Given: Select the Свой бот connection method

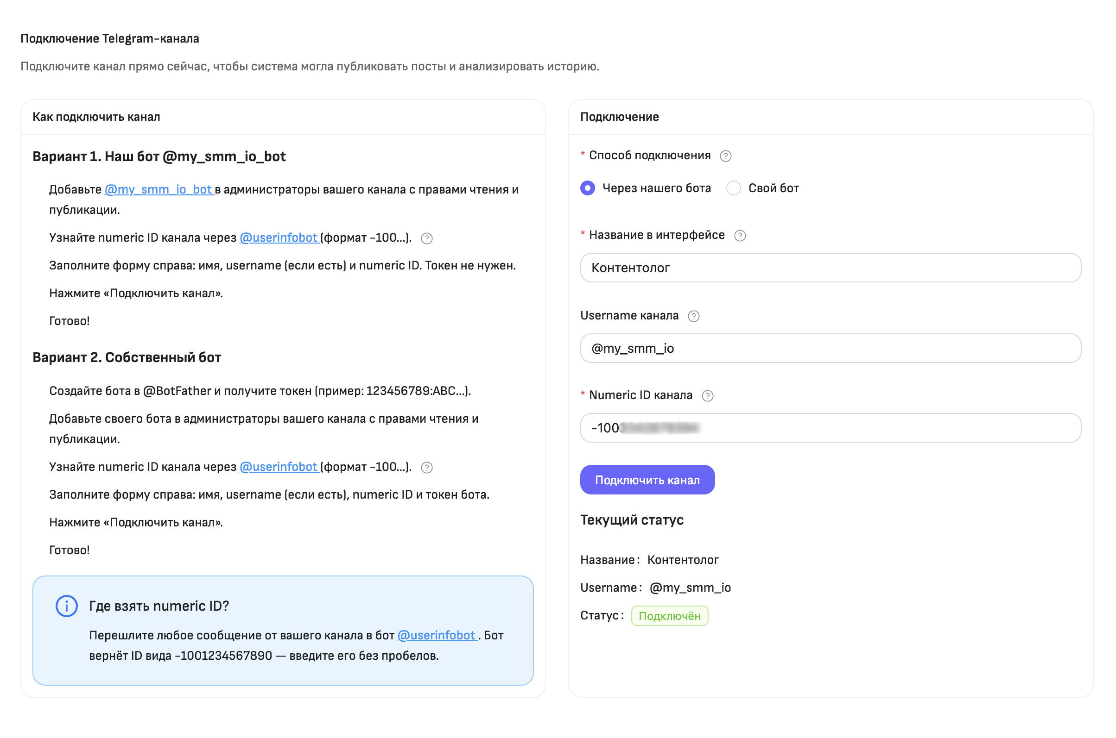Looking at the screenshot, I should [734, 188].
